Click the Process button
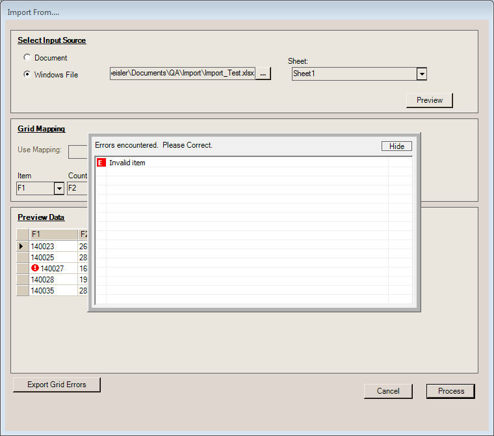Screen dimensions: 494x436 tap(451, 391)
